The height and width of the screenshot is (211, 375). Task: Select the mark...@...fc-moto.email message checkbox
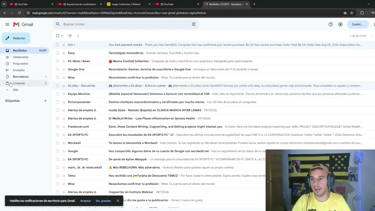pyautogui.click(x=57, y=168)
